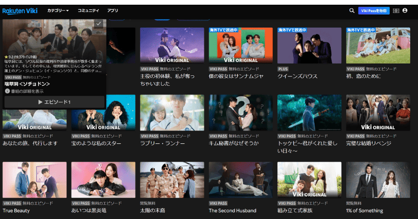This screenshot has width=418, height=219.
Task: Click title text クイーンズハウス
Action: (x=297, y=76)
